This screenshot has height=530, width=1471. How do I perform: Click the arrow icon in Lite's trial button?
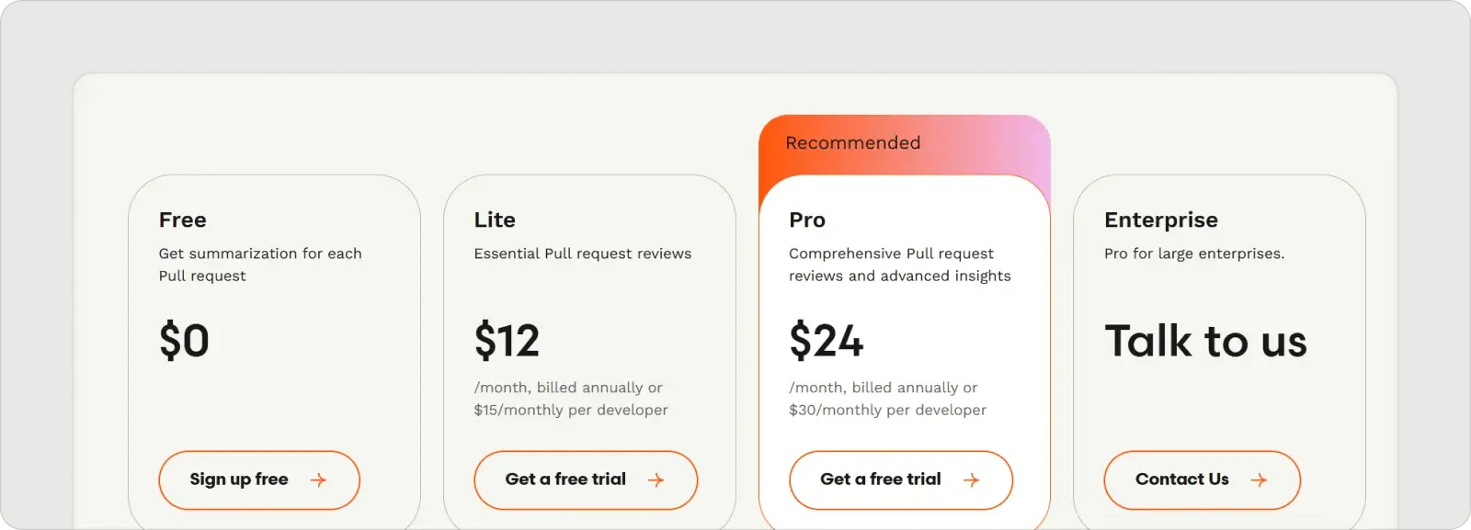(x=658, y=479)
